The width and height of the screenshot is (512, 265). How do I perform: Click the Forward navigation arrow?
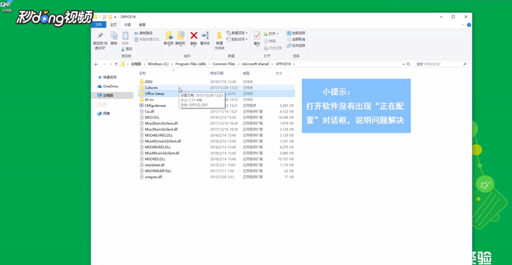click(104, 64)
